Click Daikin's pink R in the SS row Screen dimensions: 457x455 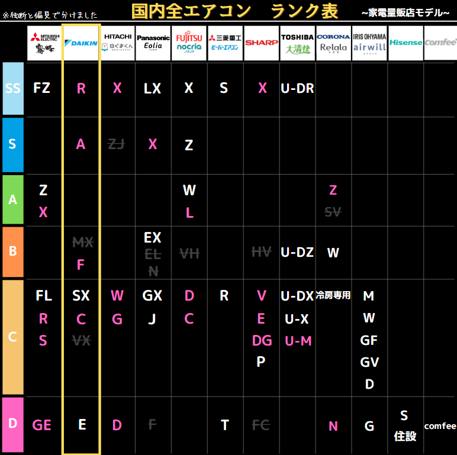point(81,88)
